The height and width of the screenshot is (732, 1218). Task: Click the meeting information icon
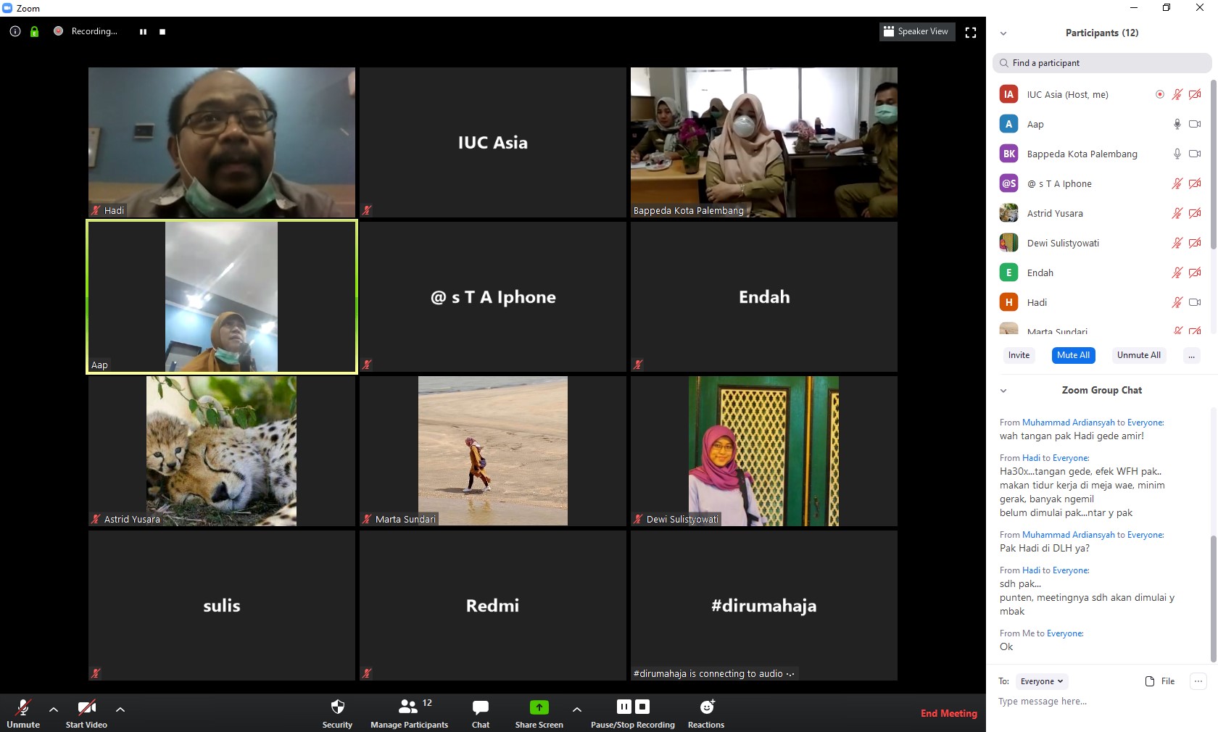15,31
